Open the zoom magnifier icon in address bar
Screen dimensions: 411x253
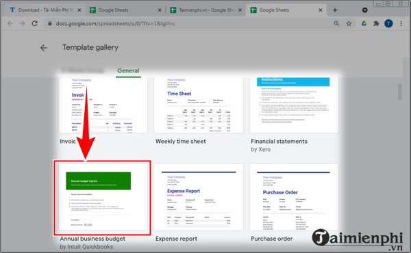(336, 23)
